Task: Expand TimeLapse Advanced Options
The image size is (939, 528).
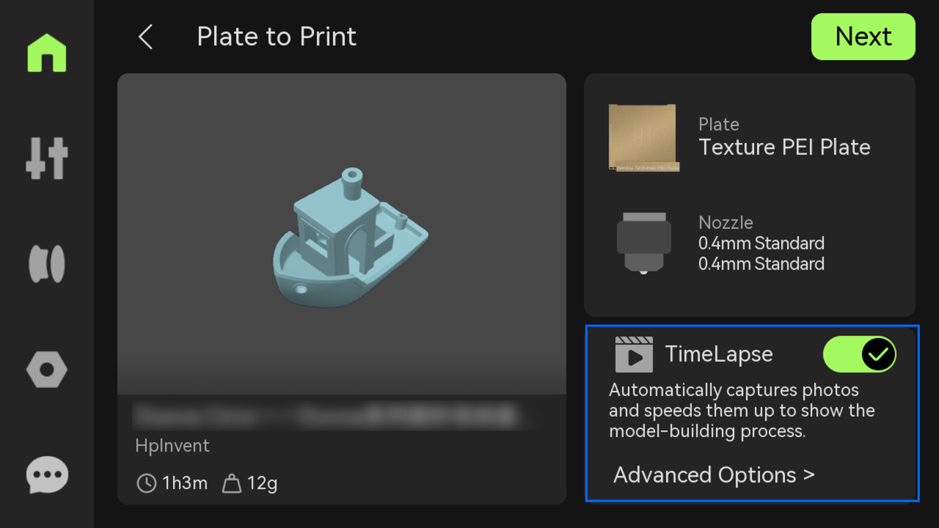Action: point(714,475)
